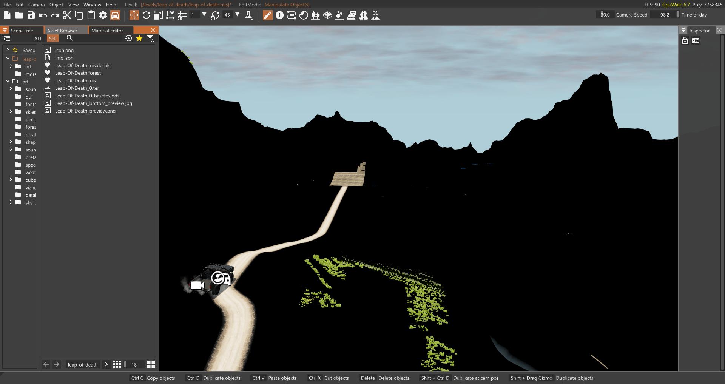725x384 pixels.
Task: Show ALL assets filter
Action: [38, 39]
